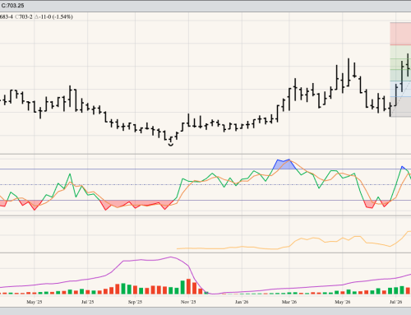Click the Jul '25 date axis label
Screen dimensions: 411x315
(87, 302)
